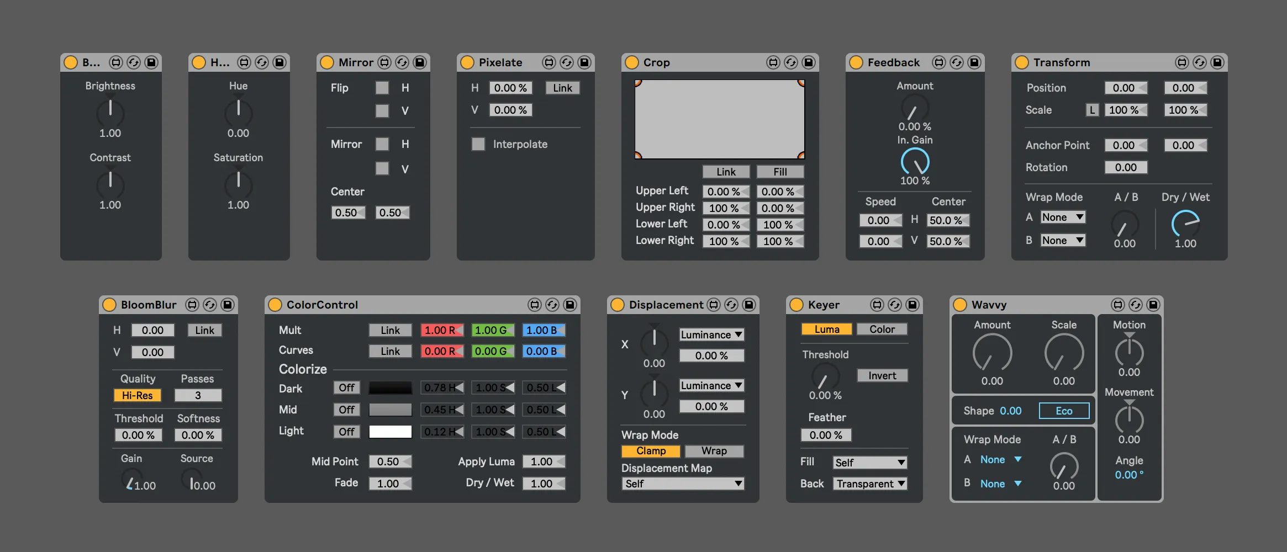
Task: Enable the Interpolate checkbox in Pixelate
Action: click(x=478, y=144)
